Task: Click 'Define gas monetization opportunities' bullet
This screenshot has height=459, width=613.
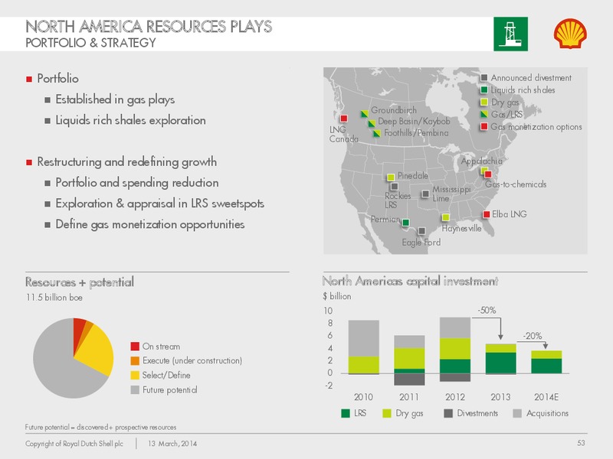Action: 145,224
